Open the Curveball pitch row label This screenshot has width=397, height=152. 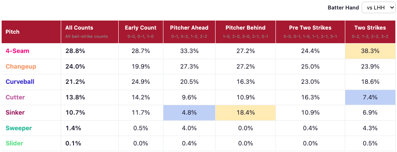click(20, 82)
